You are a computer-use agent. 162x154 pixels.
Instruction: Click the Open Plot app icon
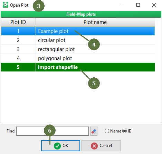6,5
